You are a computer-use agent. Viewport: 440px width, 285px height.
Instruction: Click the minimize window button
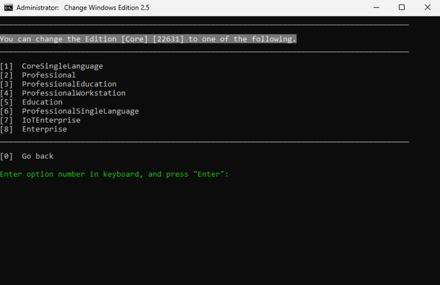(376, 7)
